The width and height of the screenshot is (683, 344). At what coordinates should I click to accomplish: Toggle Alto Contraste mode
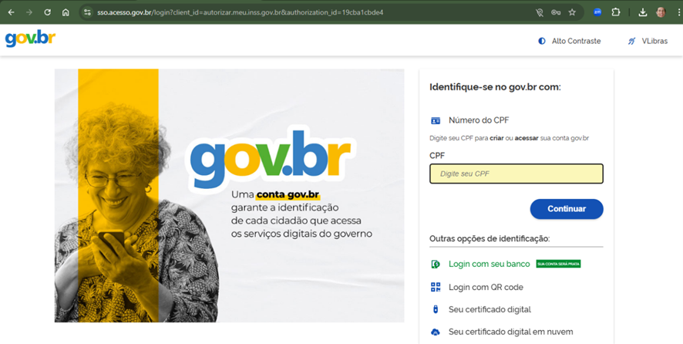(x=569, y=41)
